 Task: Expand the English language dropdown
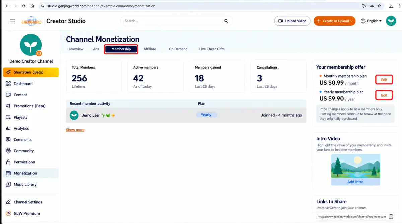coord(371,21)
